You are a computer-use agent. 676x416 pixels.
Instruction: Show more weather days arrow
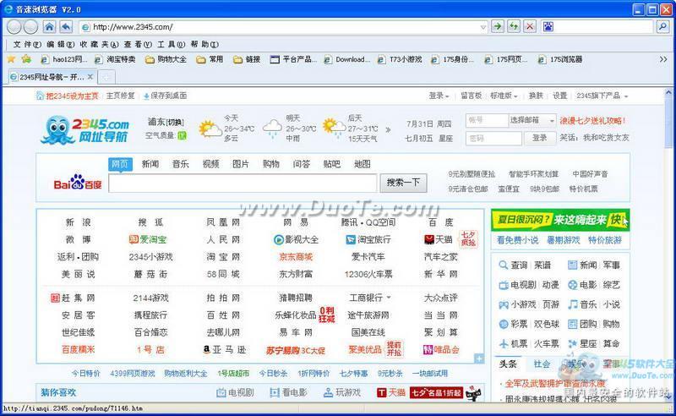click(388, 129)
